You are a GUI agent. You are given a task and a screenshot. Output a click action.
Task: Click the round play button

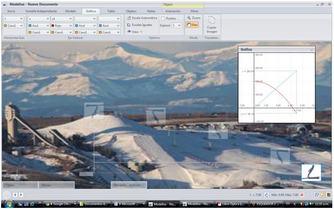[x=7, y=194]
